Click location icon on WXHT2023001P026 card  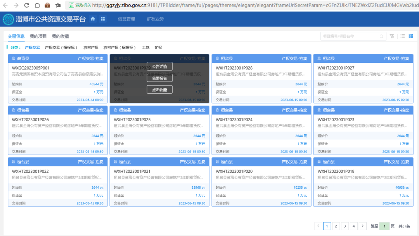tap(13, 110)
